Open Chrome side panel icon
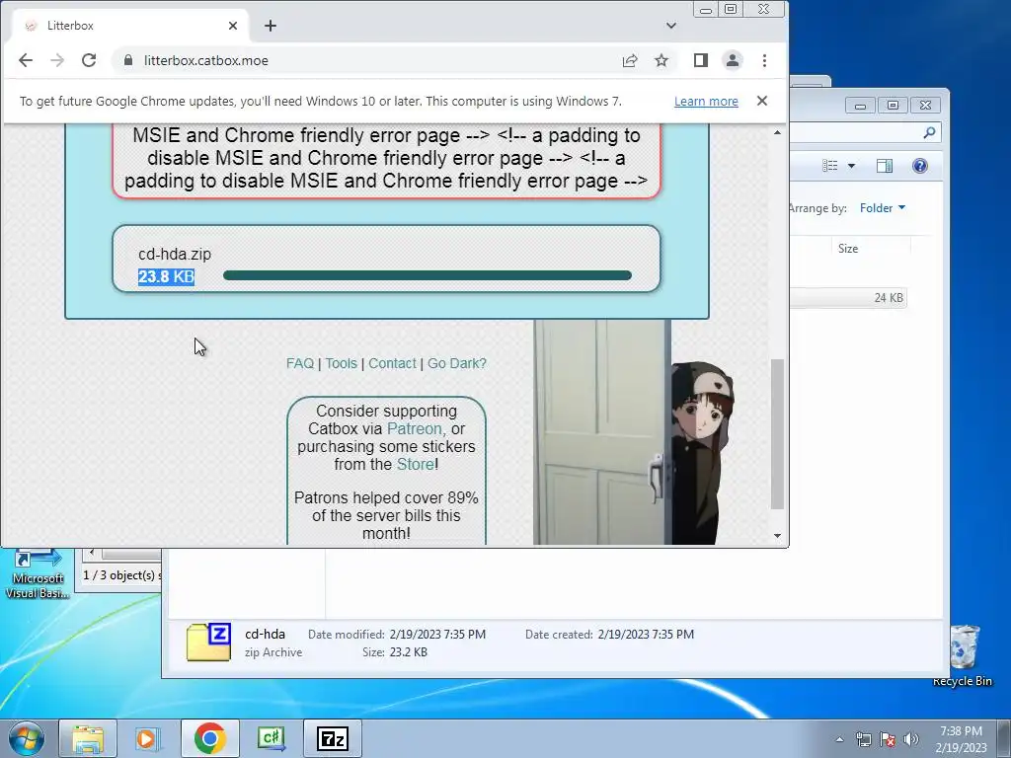This screenshot has height=758, width=1011. coord(701,60)
